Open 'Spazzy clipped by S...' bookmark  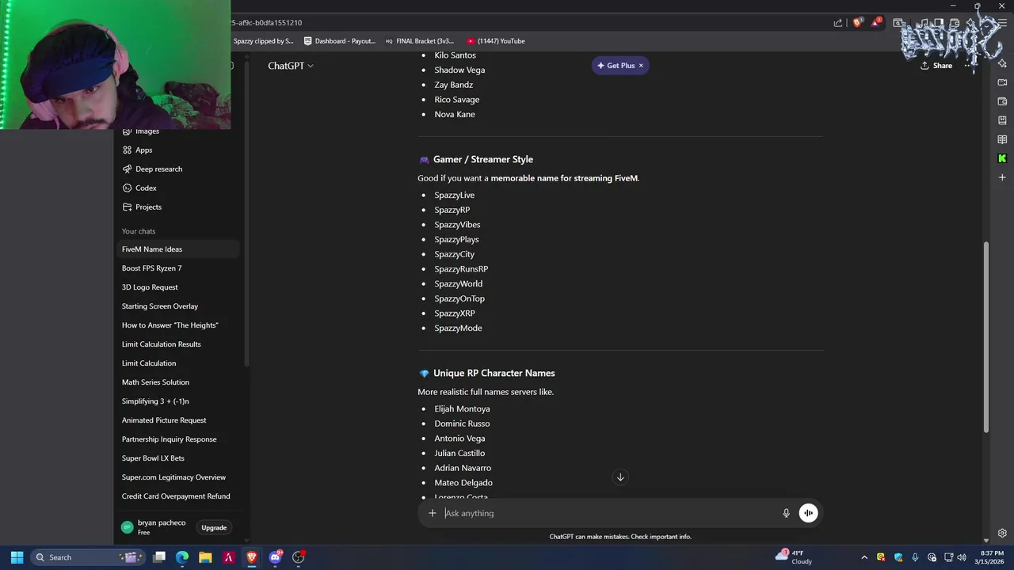coord(263,41)
